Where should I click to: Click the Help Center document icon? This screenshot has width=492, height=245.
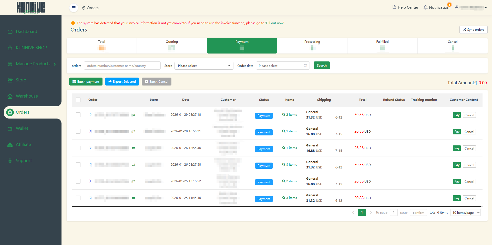[x=394, y=7]
